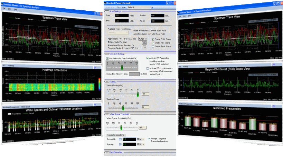This screenshot has width=283, height=167.
Task: Click the 5.72 Sec time-per-scan value
Action: [143, 39]
